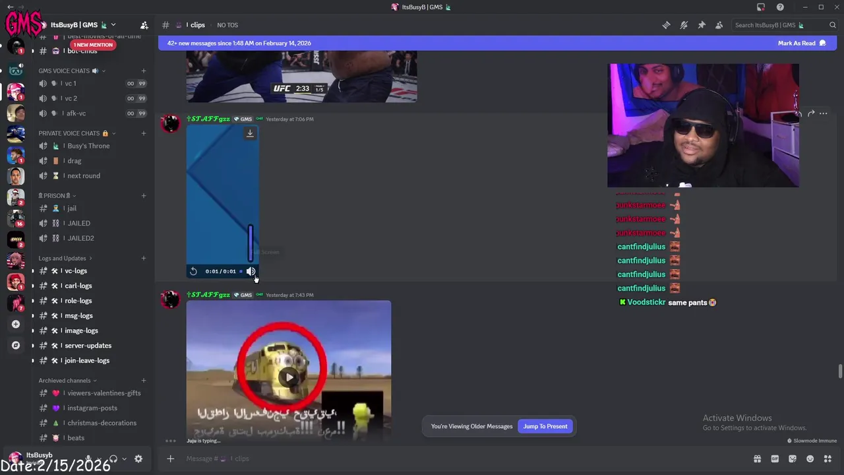Add a server plus icon

16,324
